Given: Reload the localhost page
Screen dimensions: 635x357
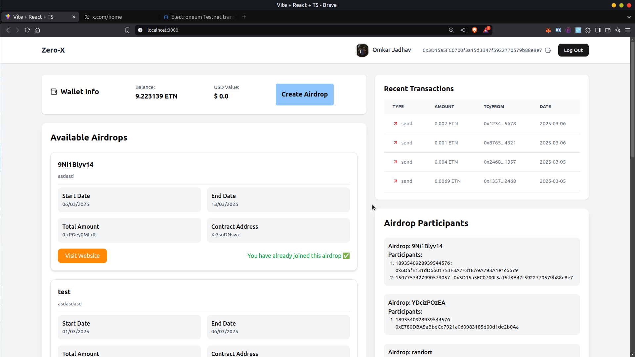Looking at the screenshot, I should tap(27, 30).
